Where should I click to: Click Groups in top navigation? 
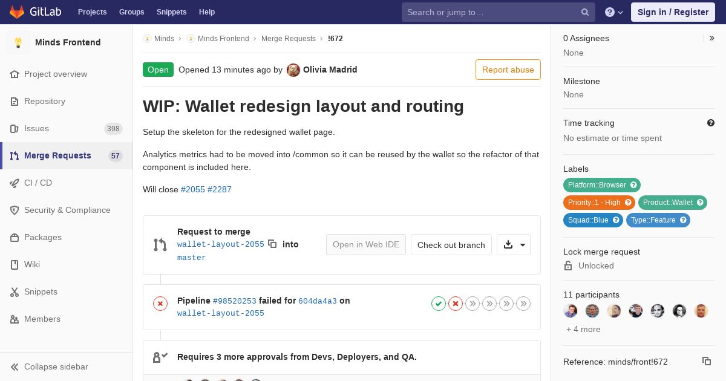coord(131,12)
